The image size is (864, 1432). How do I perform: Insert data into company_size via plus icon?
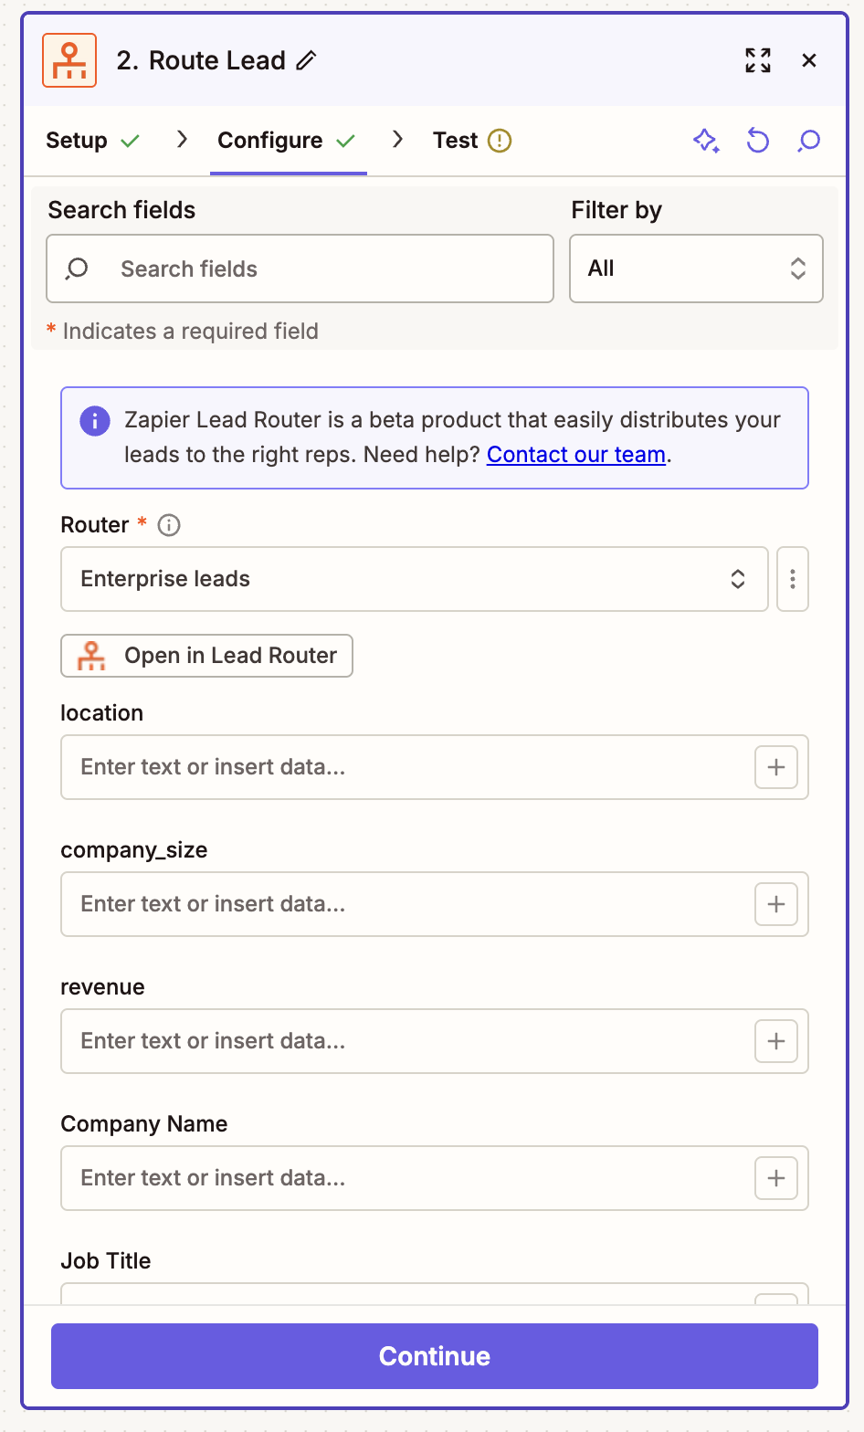776,904
